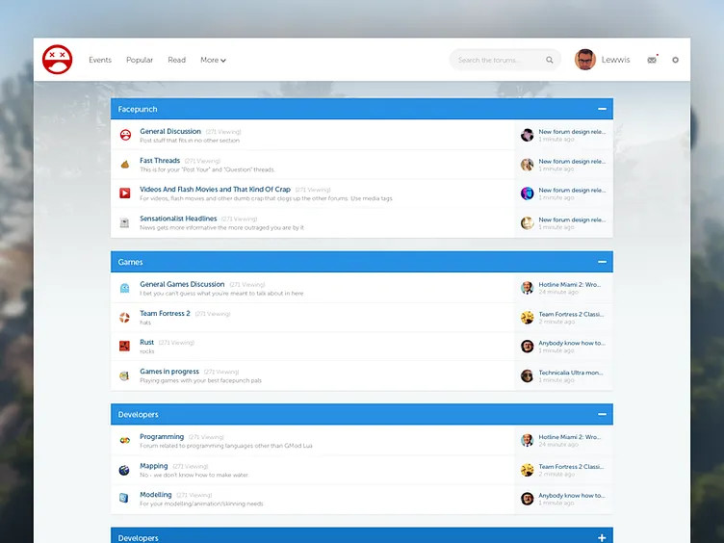The width and height of the screenshot is (724, 543).
Task: Click poster avatar in Games in progress row
Action: tap(528, 375)
